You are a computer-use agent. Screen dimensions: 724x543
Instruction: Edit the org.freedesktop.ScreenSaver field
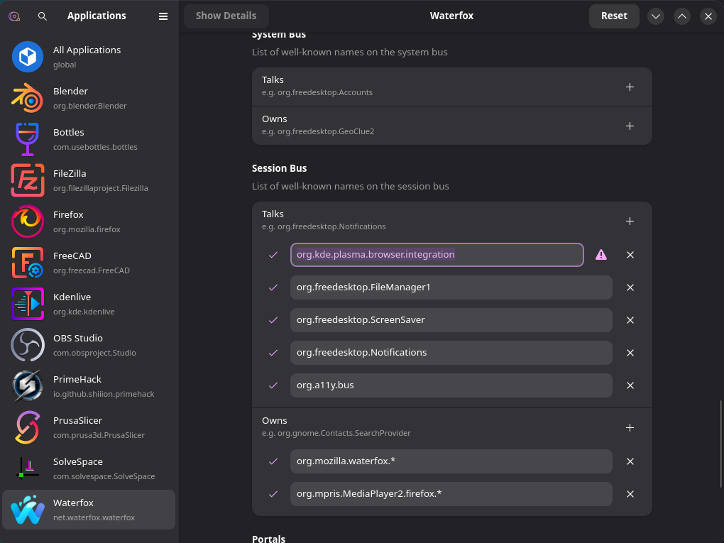451,320
